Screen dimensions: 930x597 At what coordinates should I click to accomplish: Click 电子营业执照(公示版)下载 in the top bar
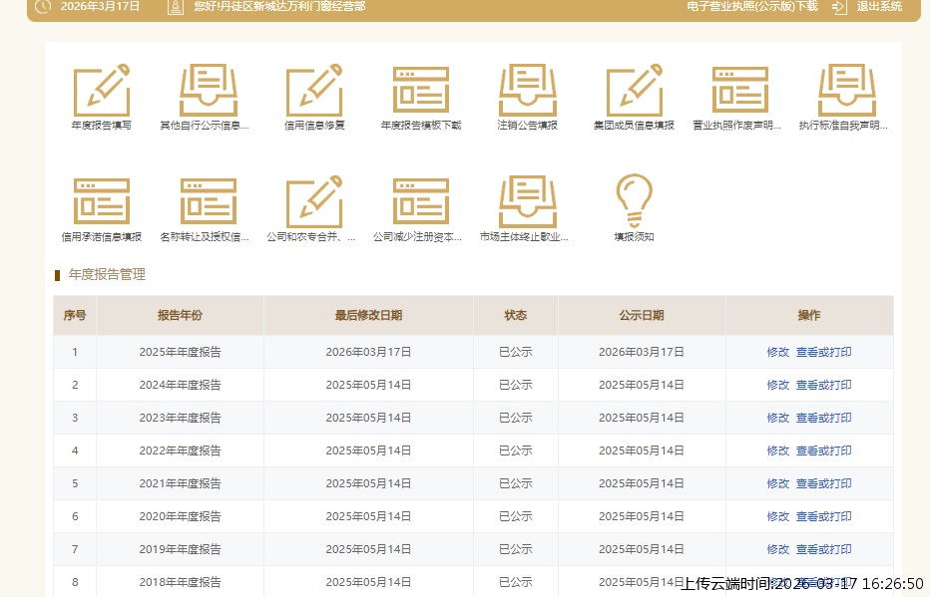pyautogui.click(x=751, y=6)
